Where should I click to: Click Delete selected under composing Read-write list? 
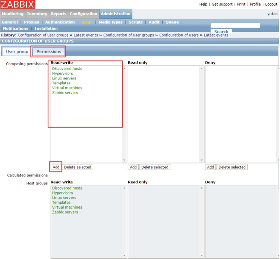click(x=78, y=167)
